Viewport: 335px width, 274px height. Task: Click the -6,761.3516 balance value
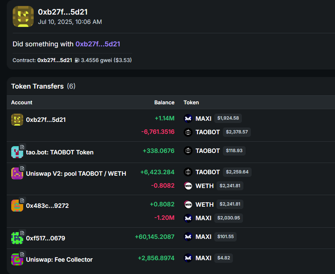158,132
